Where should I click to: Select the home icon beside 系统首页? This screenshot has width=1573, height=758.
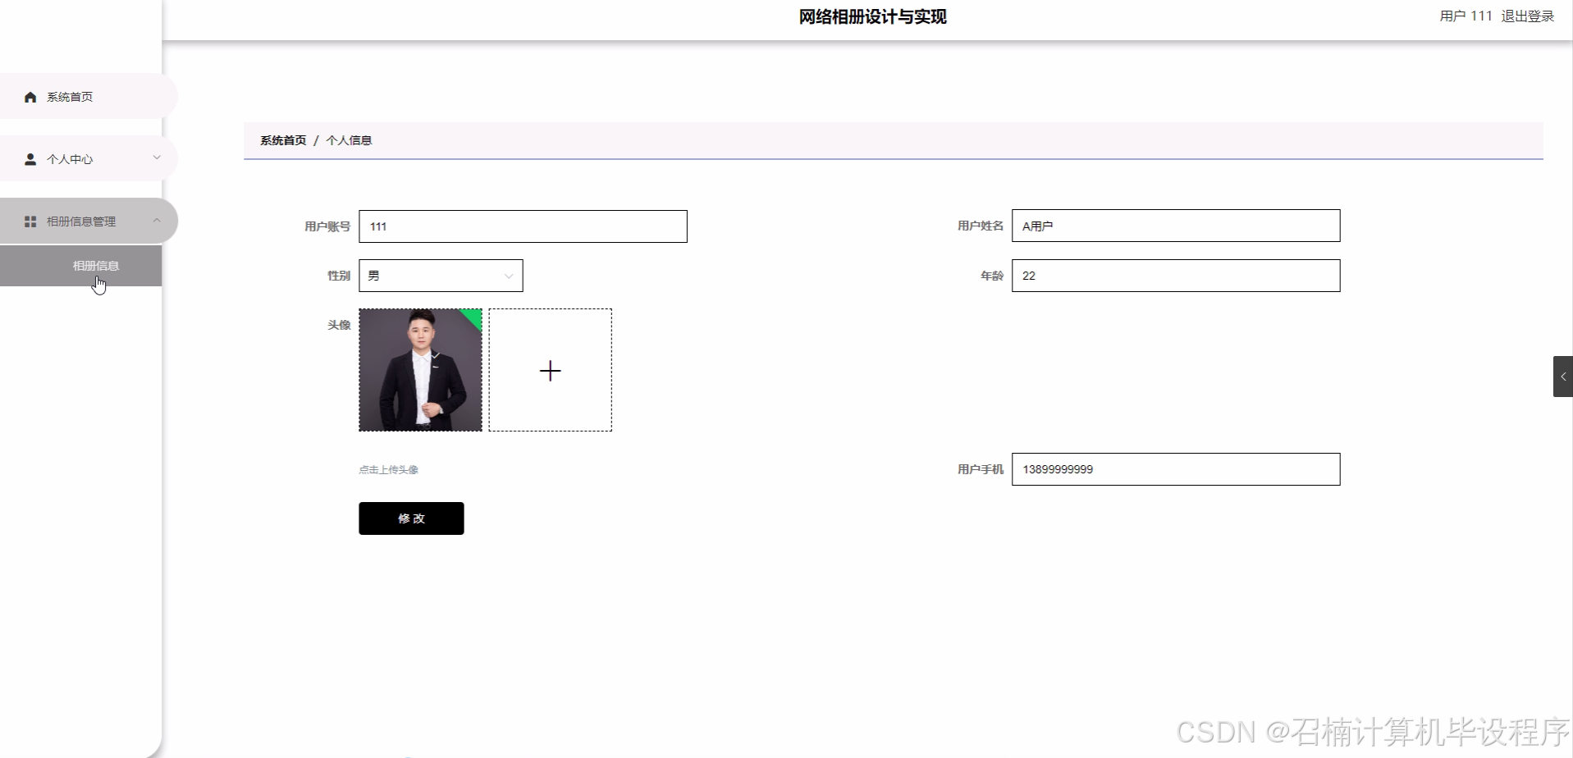(30, 96)
